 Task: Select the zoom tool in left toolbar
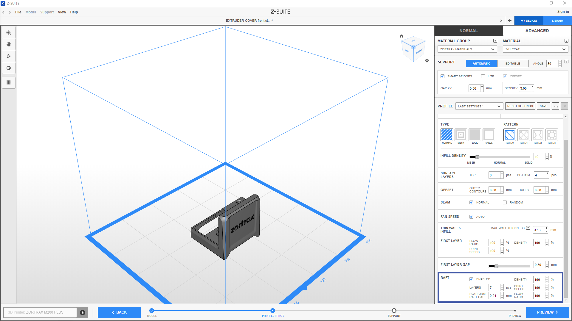click(x=9, y=33)
